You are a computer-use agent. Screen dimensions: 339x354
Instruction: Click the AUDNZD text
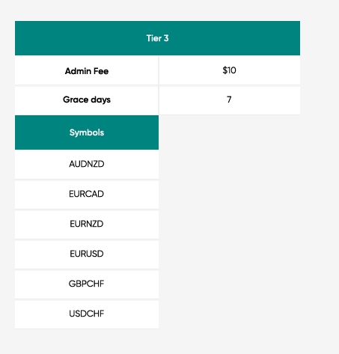(x=87, y=164)
